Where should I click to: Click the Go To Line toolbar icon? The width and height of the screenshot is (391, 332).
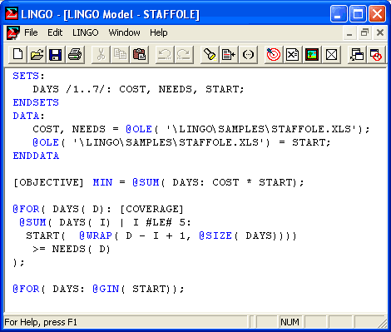[x=229, y=54]
